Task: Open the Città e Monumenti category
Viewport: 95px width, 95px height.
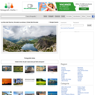Action: [66, 87]
